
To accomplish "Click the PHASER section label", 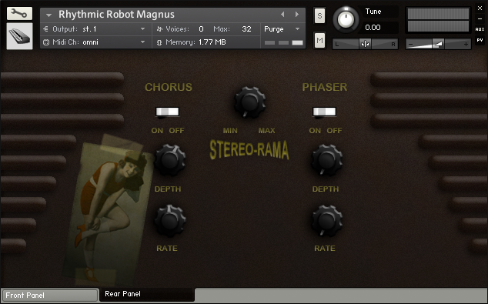I will [x=325, y=87].
